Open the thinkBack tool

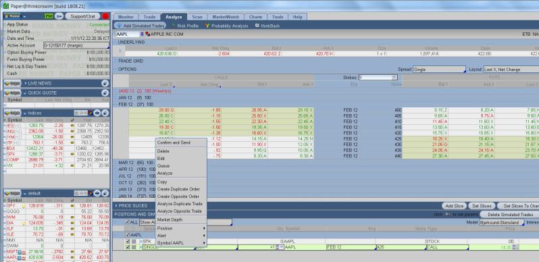pos(267,26)
